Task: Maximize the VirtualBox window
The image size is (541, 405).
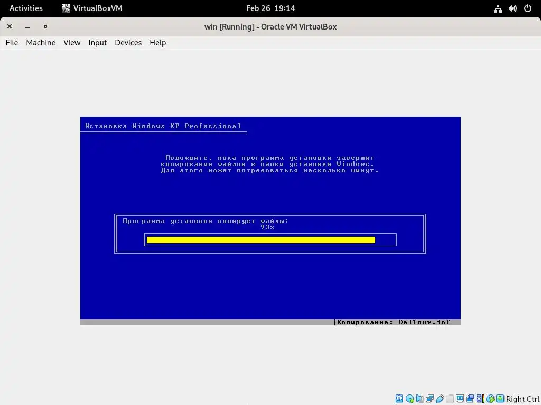Action: (x=45, y=26)
